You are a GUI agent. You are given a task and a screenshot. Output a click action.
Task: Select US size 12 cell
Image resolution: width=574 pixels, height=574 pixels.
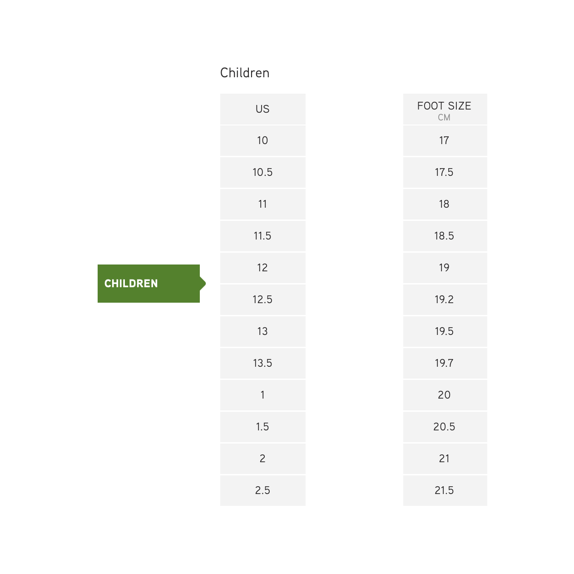(262, 268)
